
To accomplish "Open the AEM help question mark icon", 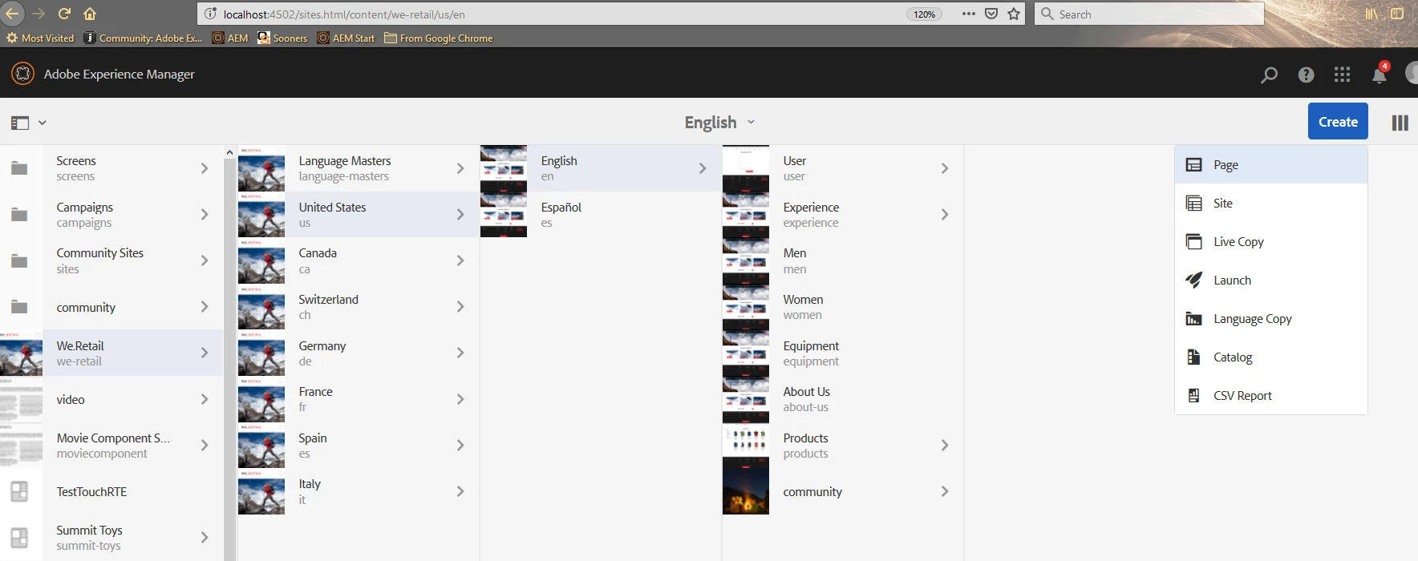I will (1306, 75).
